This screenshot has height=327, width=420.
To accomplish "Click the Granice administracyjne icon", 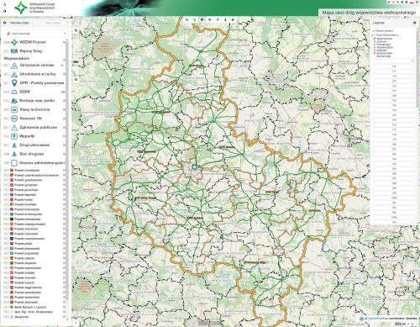I will click(x=14, y=163).
